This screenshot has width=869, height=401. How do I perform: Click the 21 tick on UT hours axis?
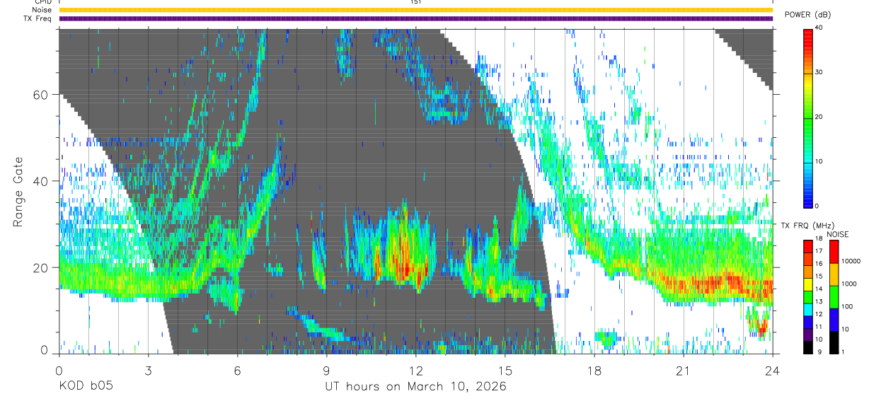point(684,371)
